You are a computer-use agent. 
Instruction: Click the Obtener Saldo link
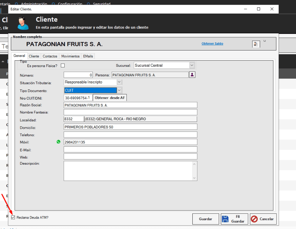click(x=212, y=44)
